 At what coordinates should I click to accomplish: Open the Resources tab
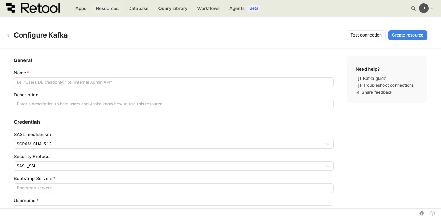pyautogui.click(x=107, y=8)
